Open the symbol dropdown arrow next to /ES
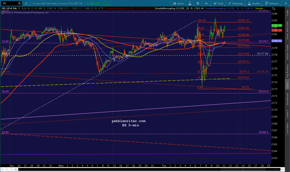 (20, 3)
